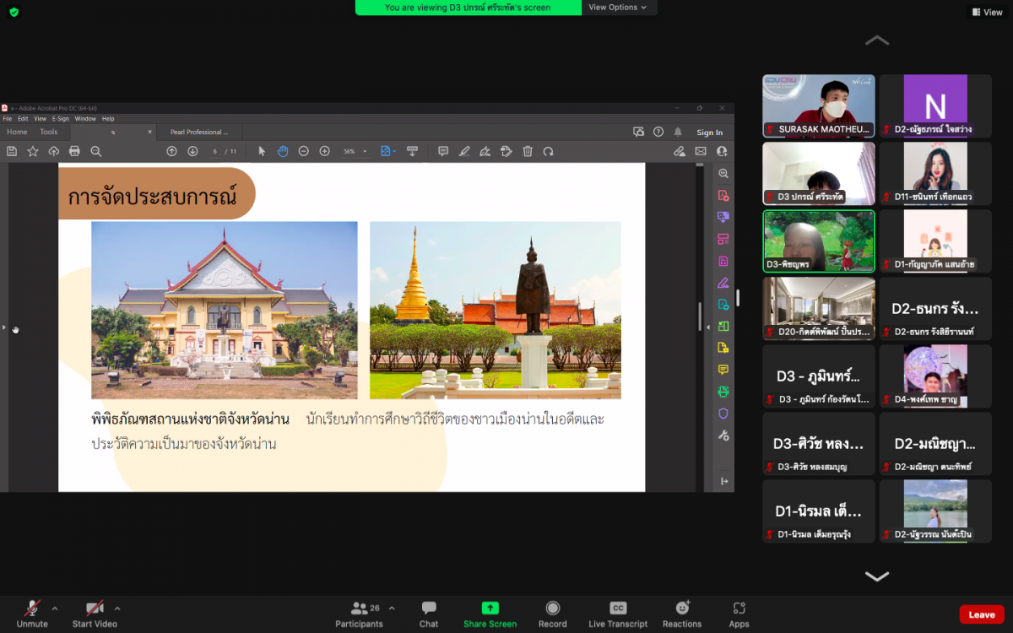Unmute the microphone in Zoom
Image resolution: width=1013 pixels, height=633 pixels.
tap(32, 614)
